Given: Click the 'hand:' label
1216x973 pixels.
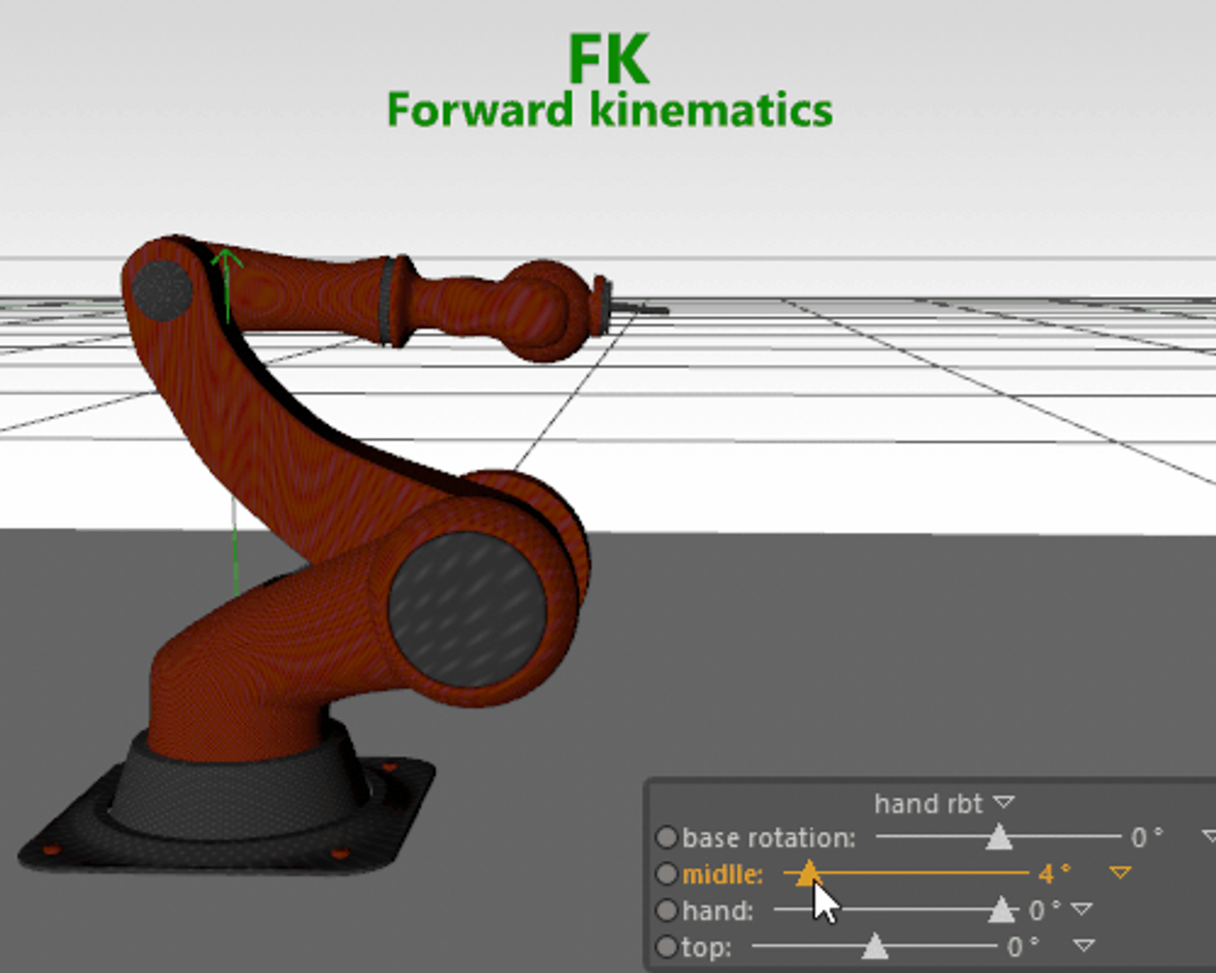Looking at the screenshot, I should point(717,911).
